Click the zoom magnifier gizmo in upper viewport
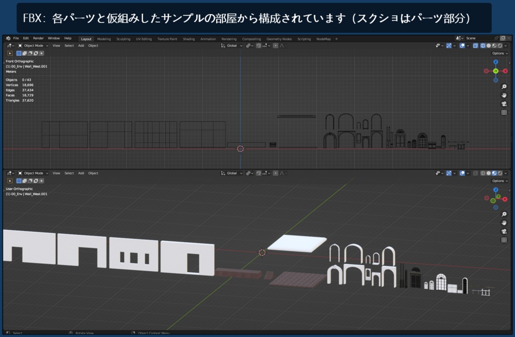515x337 pixels. (x=504, y=87)
